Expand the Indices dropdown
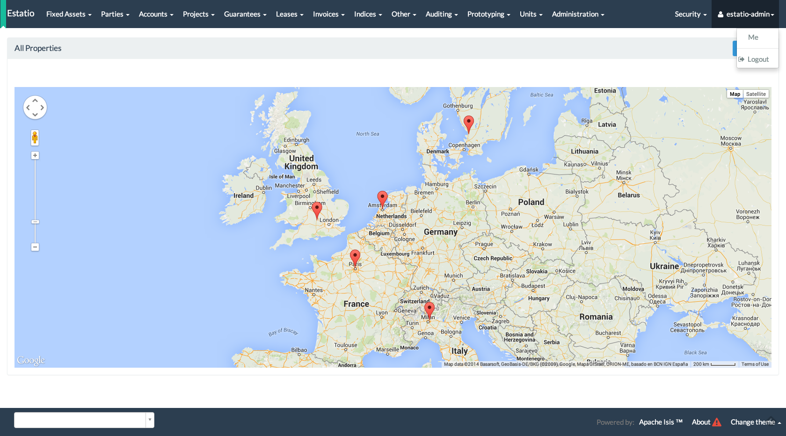 click(368, 14)
